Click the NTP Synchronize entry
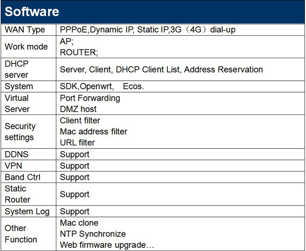The image size is (306, 251). tap(93, 234)
